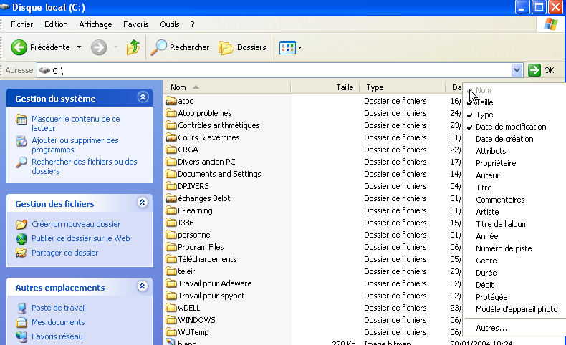Click Ajouter ou supprimer des programmes link

click(x=75, y=145)
